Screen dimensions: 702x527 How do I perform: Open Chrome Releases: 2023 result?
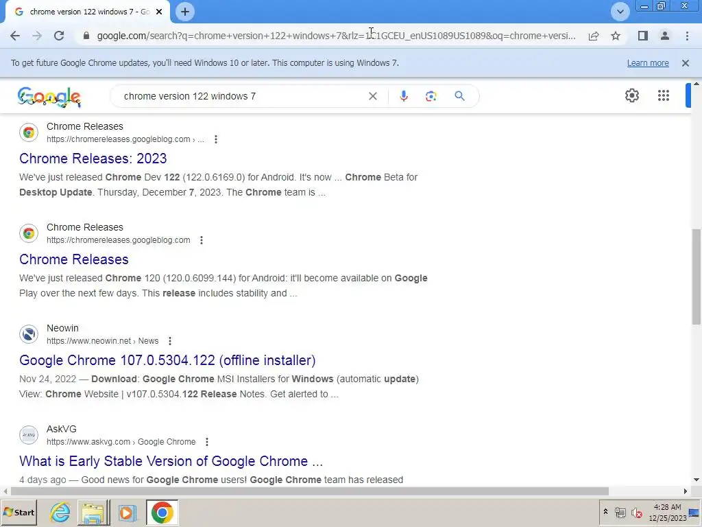click(93, 159)
